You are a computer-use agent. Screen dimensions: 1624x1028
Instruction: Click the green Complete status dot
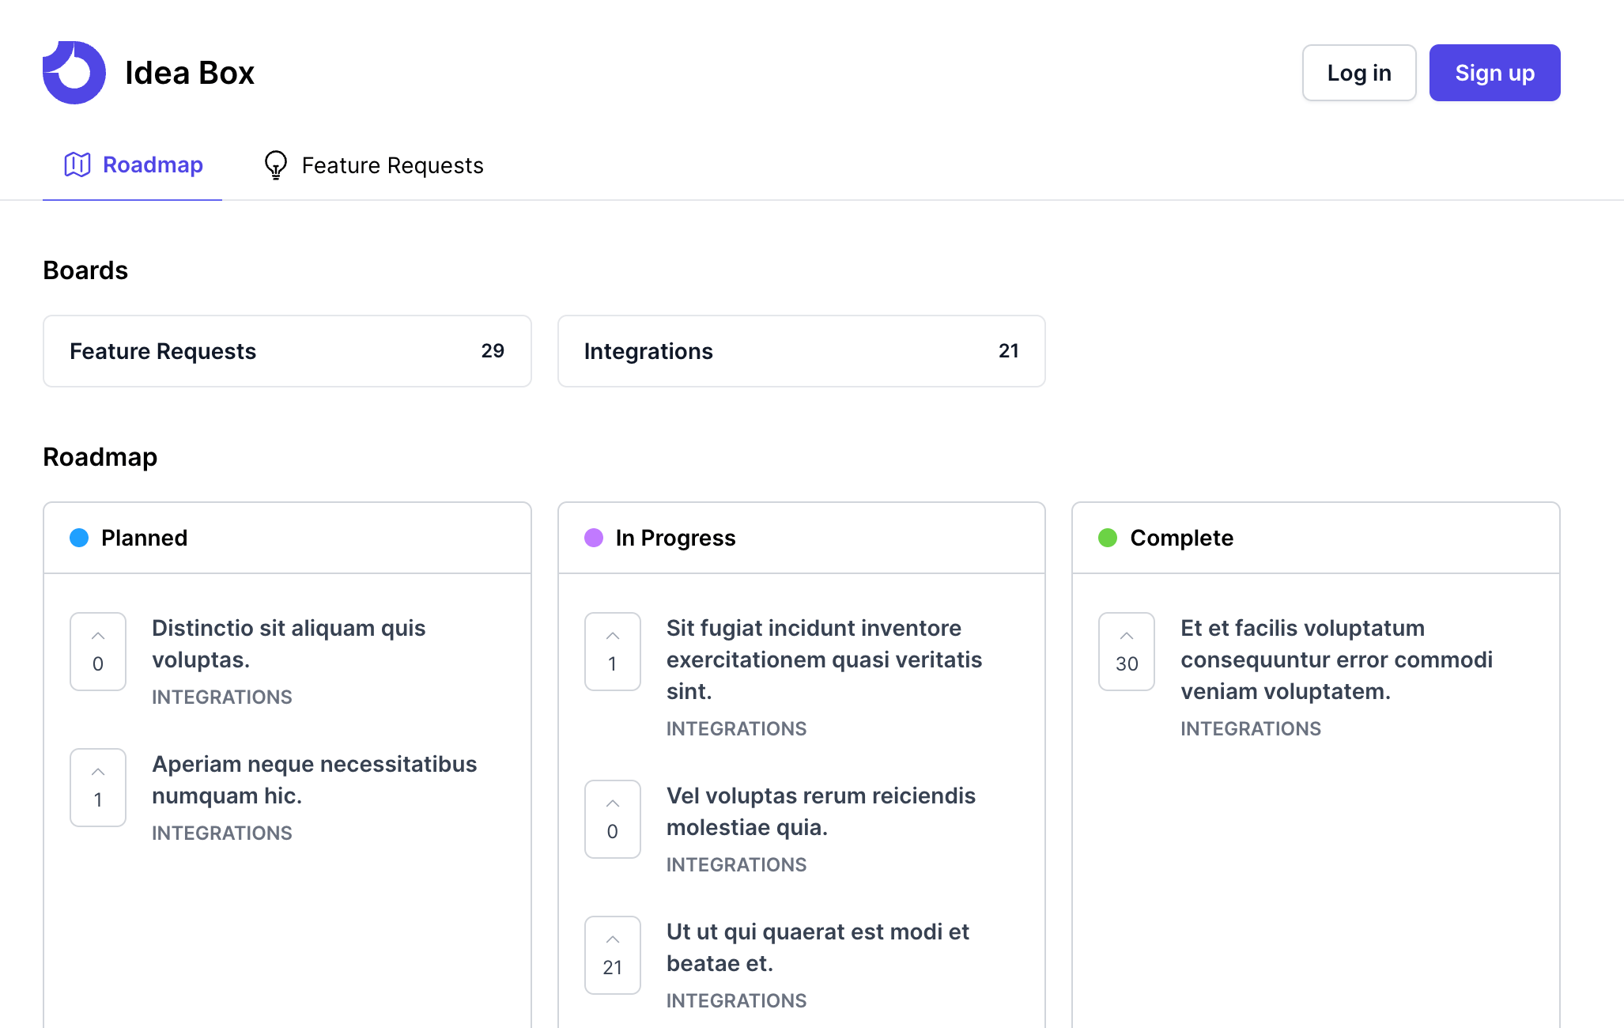[x=1108, y=538]
